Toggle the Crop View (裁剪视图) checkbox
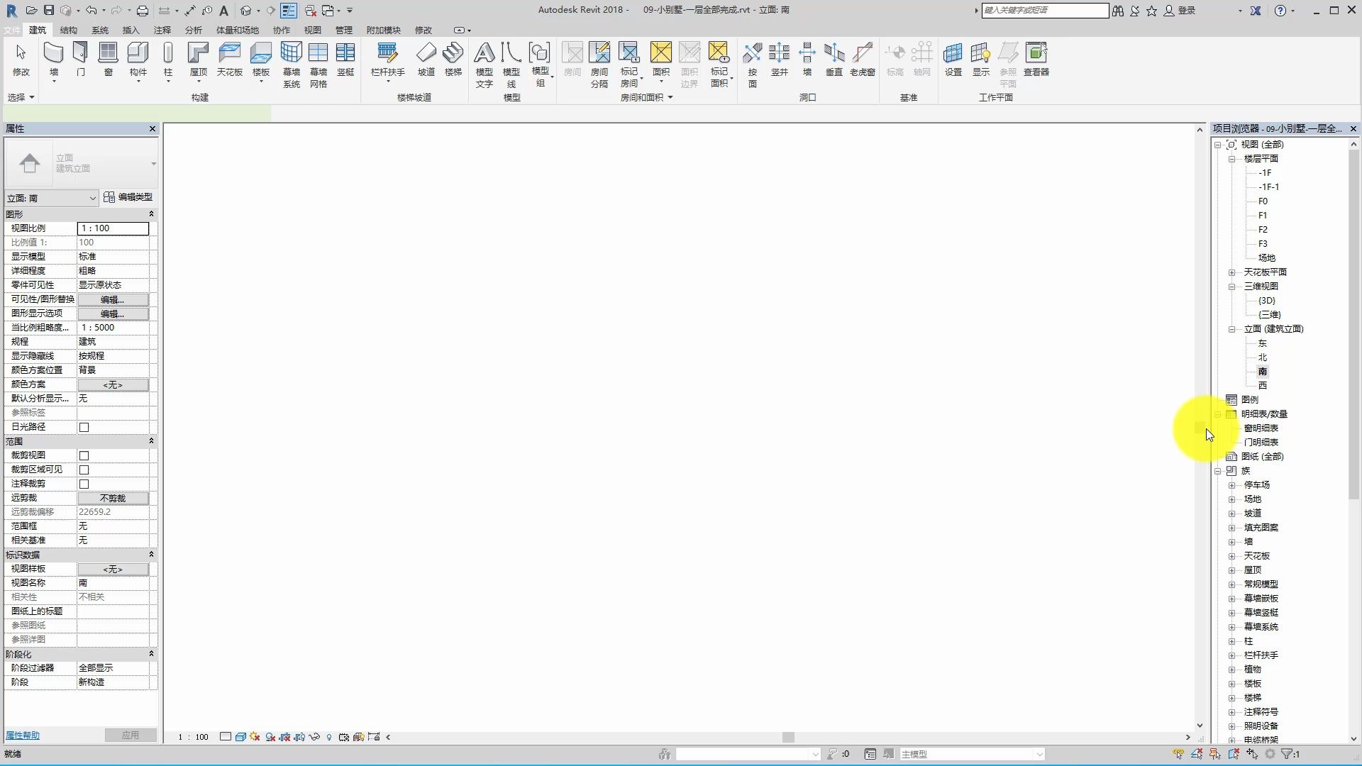This screenshot has width=1362, height=766. pyautogui.click(x=84, y=455)
